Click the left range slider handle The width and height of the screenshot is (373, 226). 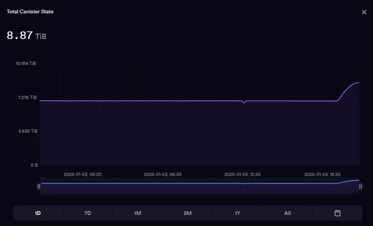pyautogui.click(x=39, y=186)
